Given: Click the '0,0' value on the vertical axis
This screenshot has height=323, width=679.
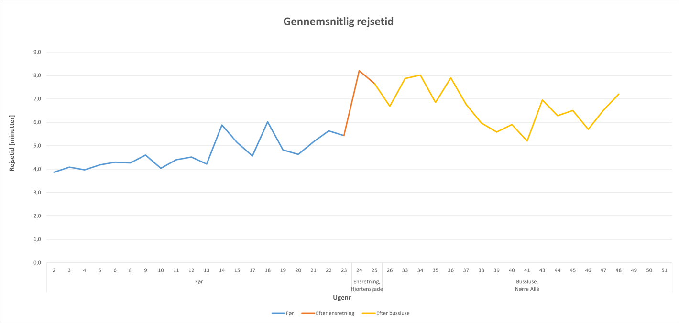Looking at the screenshot, I should click(x=36, y=263).
